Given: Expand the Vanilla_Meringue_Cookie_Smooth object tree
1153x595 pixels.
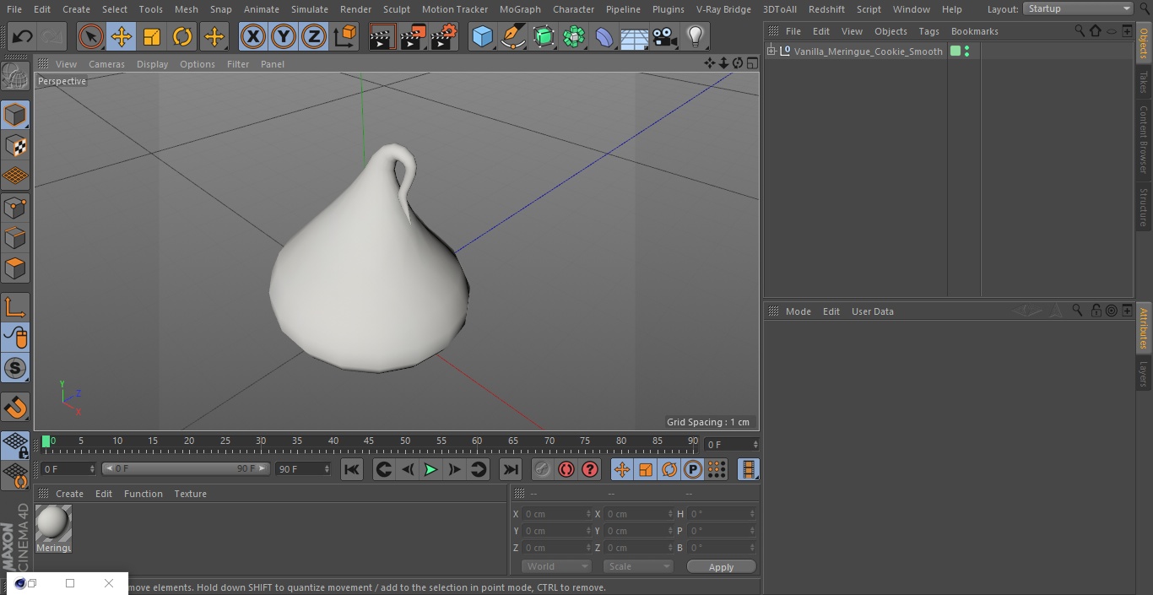Looking at the screenshot, I should (x=771, y=51).
